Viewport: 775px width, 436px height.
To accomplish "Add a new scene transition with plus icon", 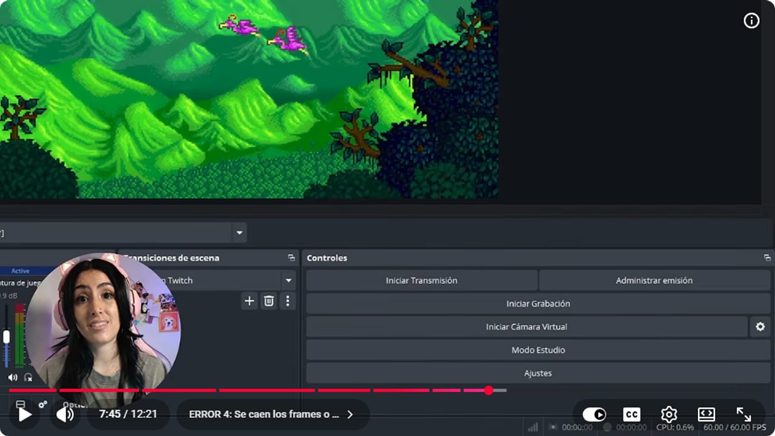I will click(249, 301).
